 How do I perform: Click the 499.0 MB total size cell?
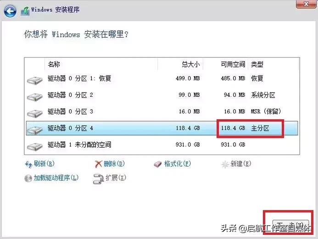coord(188,78)
